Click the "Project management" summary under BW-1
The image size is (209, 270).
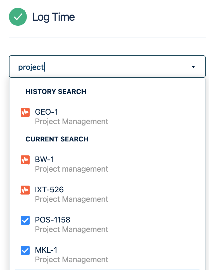click(x=72, y=169)
